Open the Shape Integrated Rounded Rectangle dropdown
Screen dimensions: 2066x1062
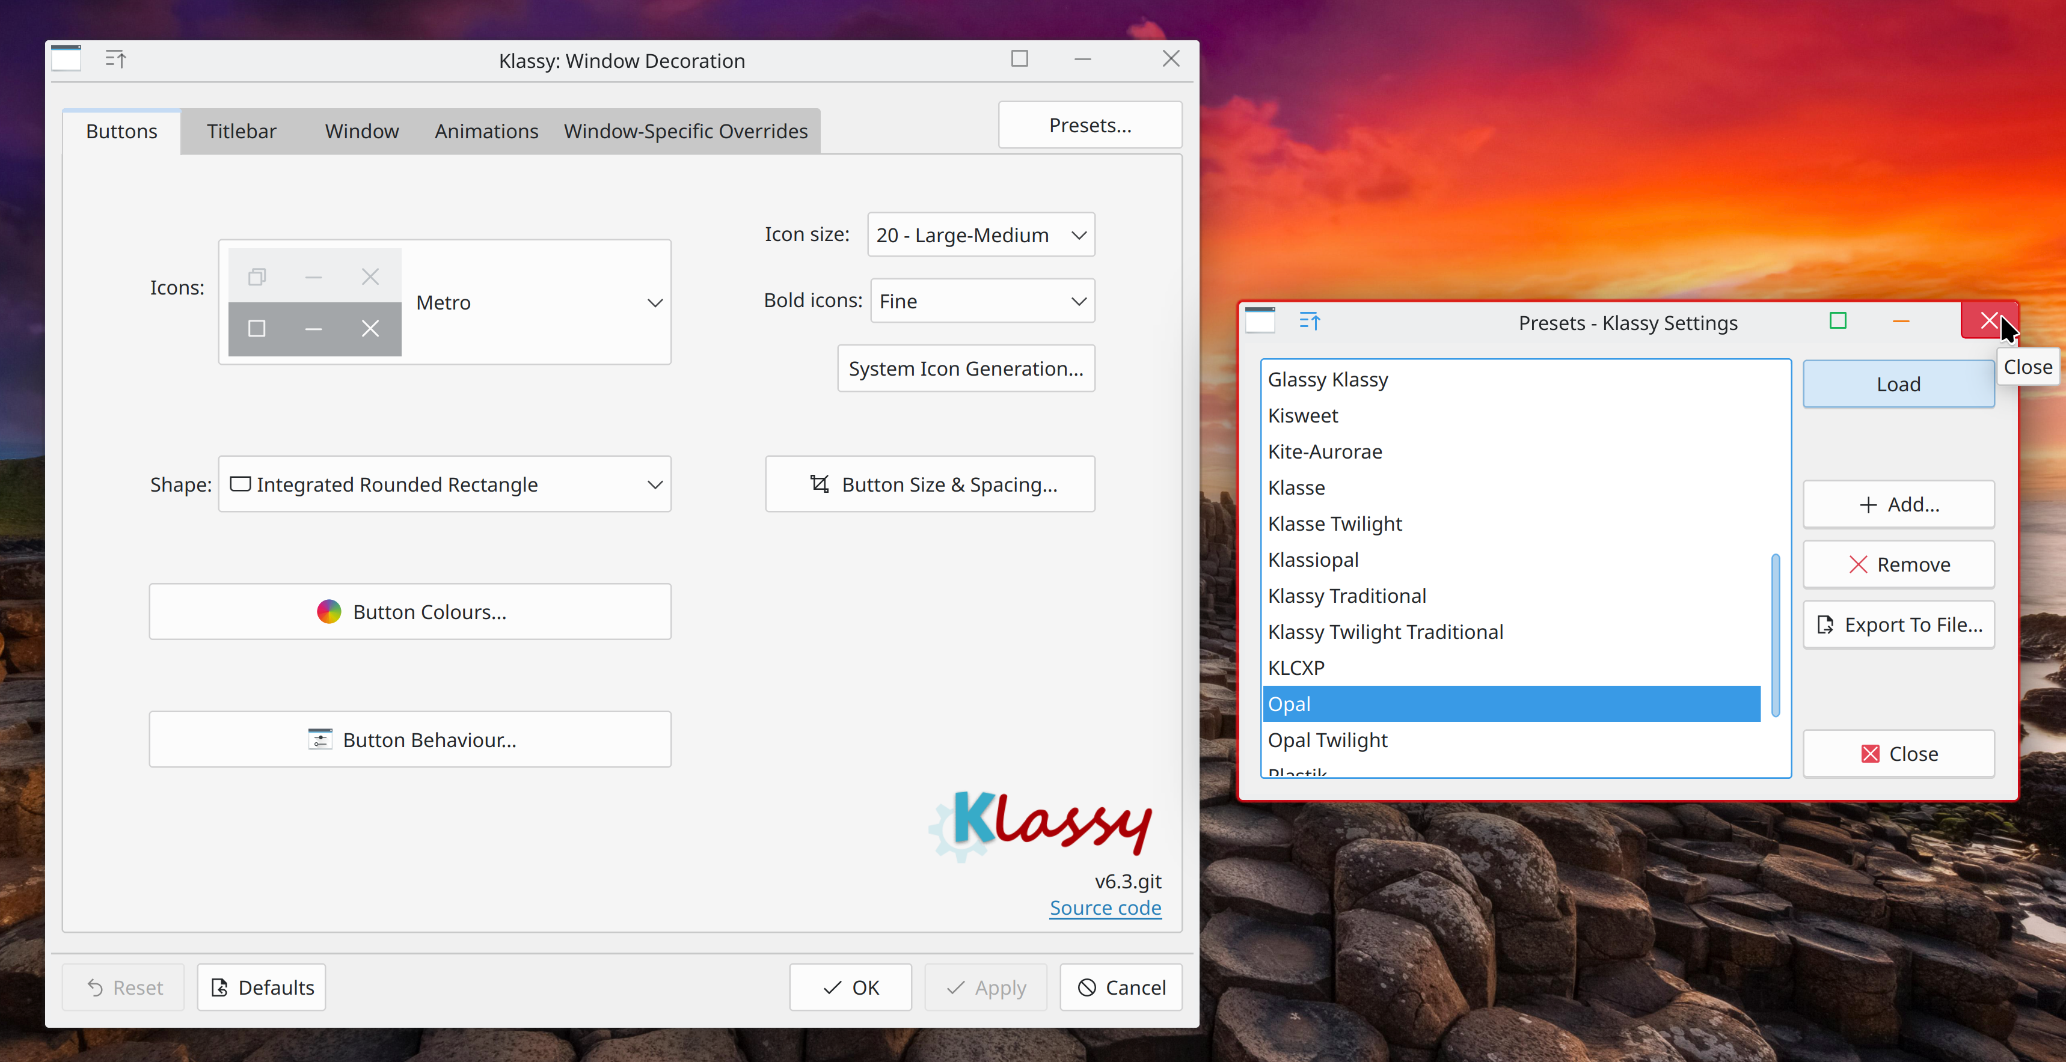point(444,484)
